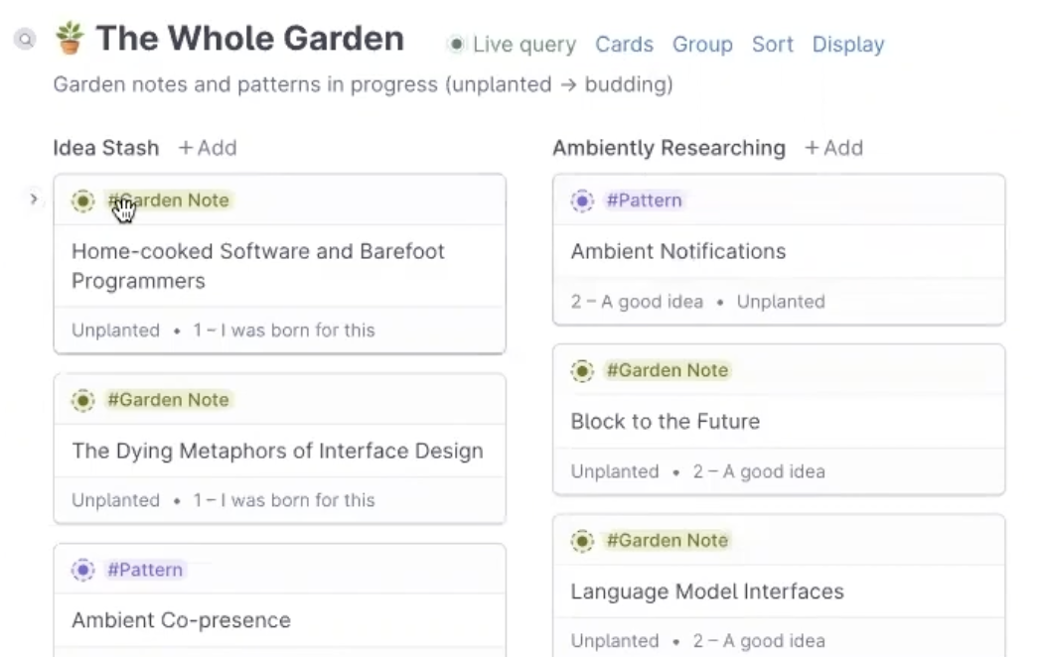Click '1 – I was born for this' on Dying Metaphors card

(284, 500)
